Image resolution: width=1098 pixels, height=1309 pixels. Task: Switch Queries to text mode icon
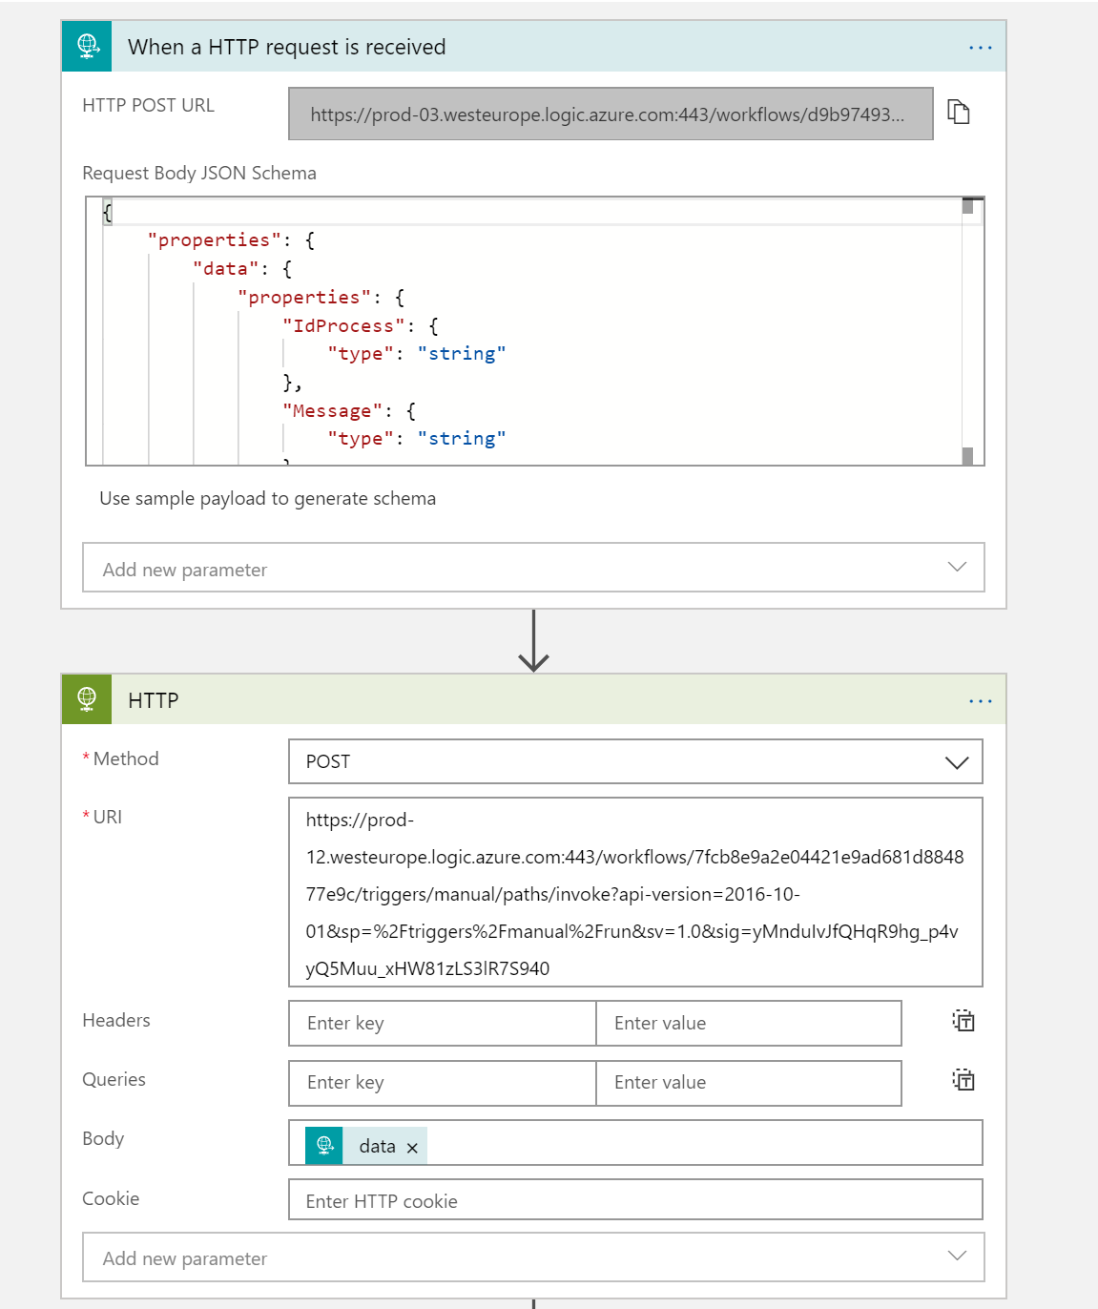[x=963, y=1080]
